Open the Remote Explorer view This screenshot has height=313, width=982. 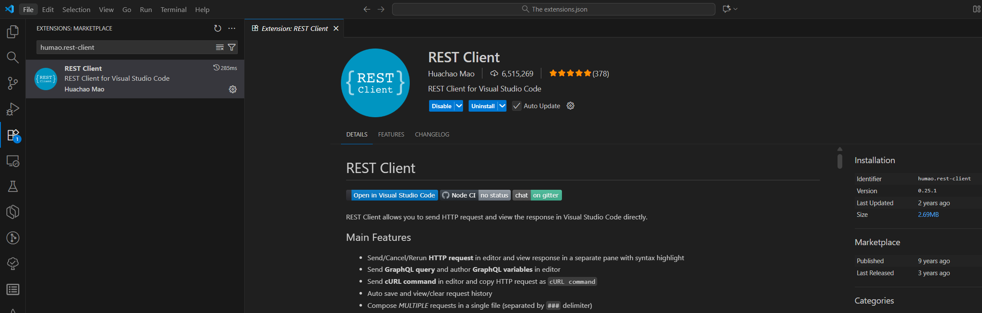coord(13,161)
